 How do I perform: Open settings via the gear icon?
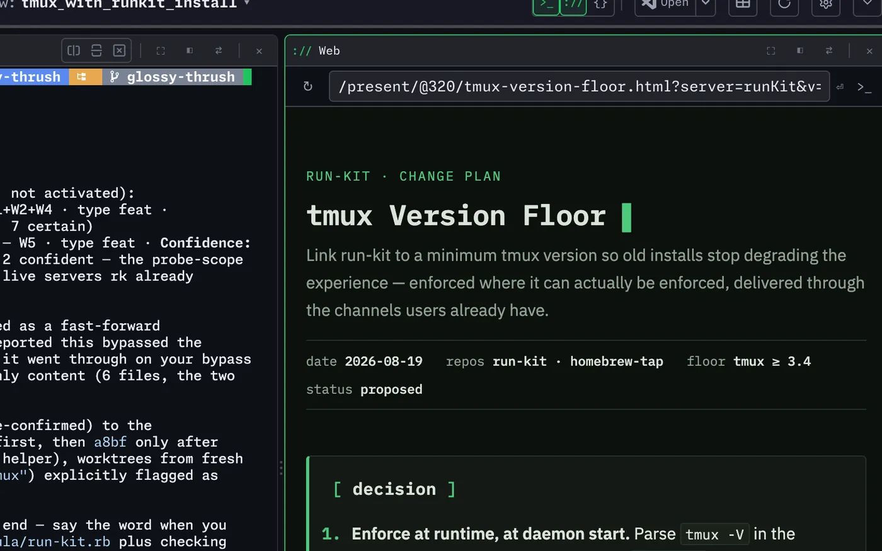(826, 5)
